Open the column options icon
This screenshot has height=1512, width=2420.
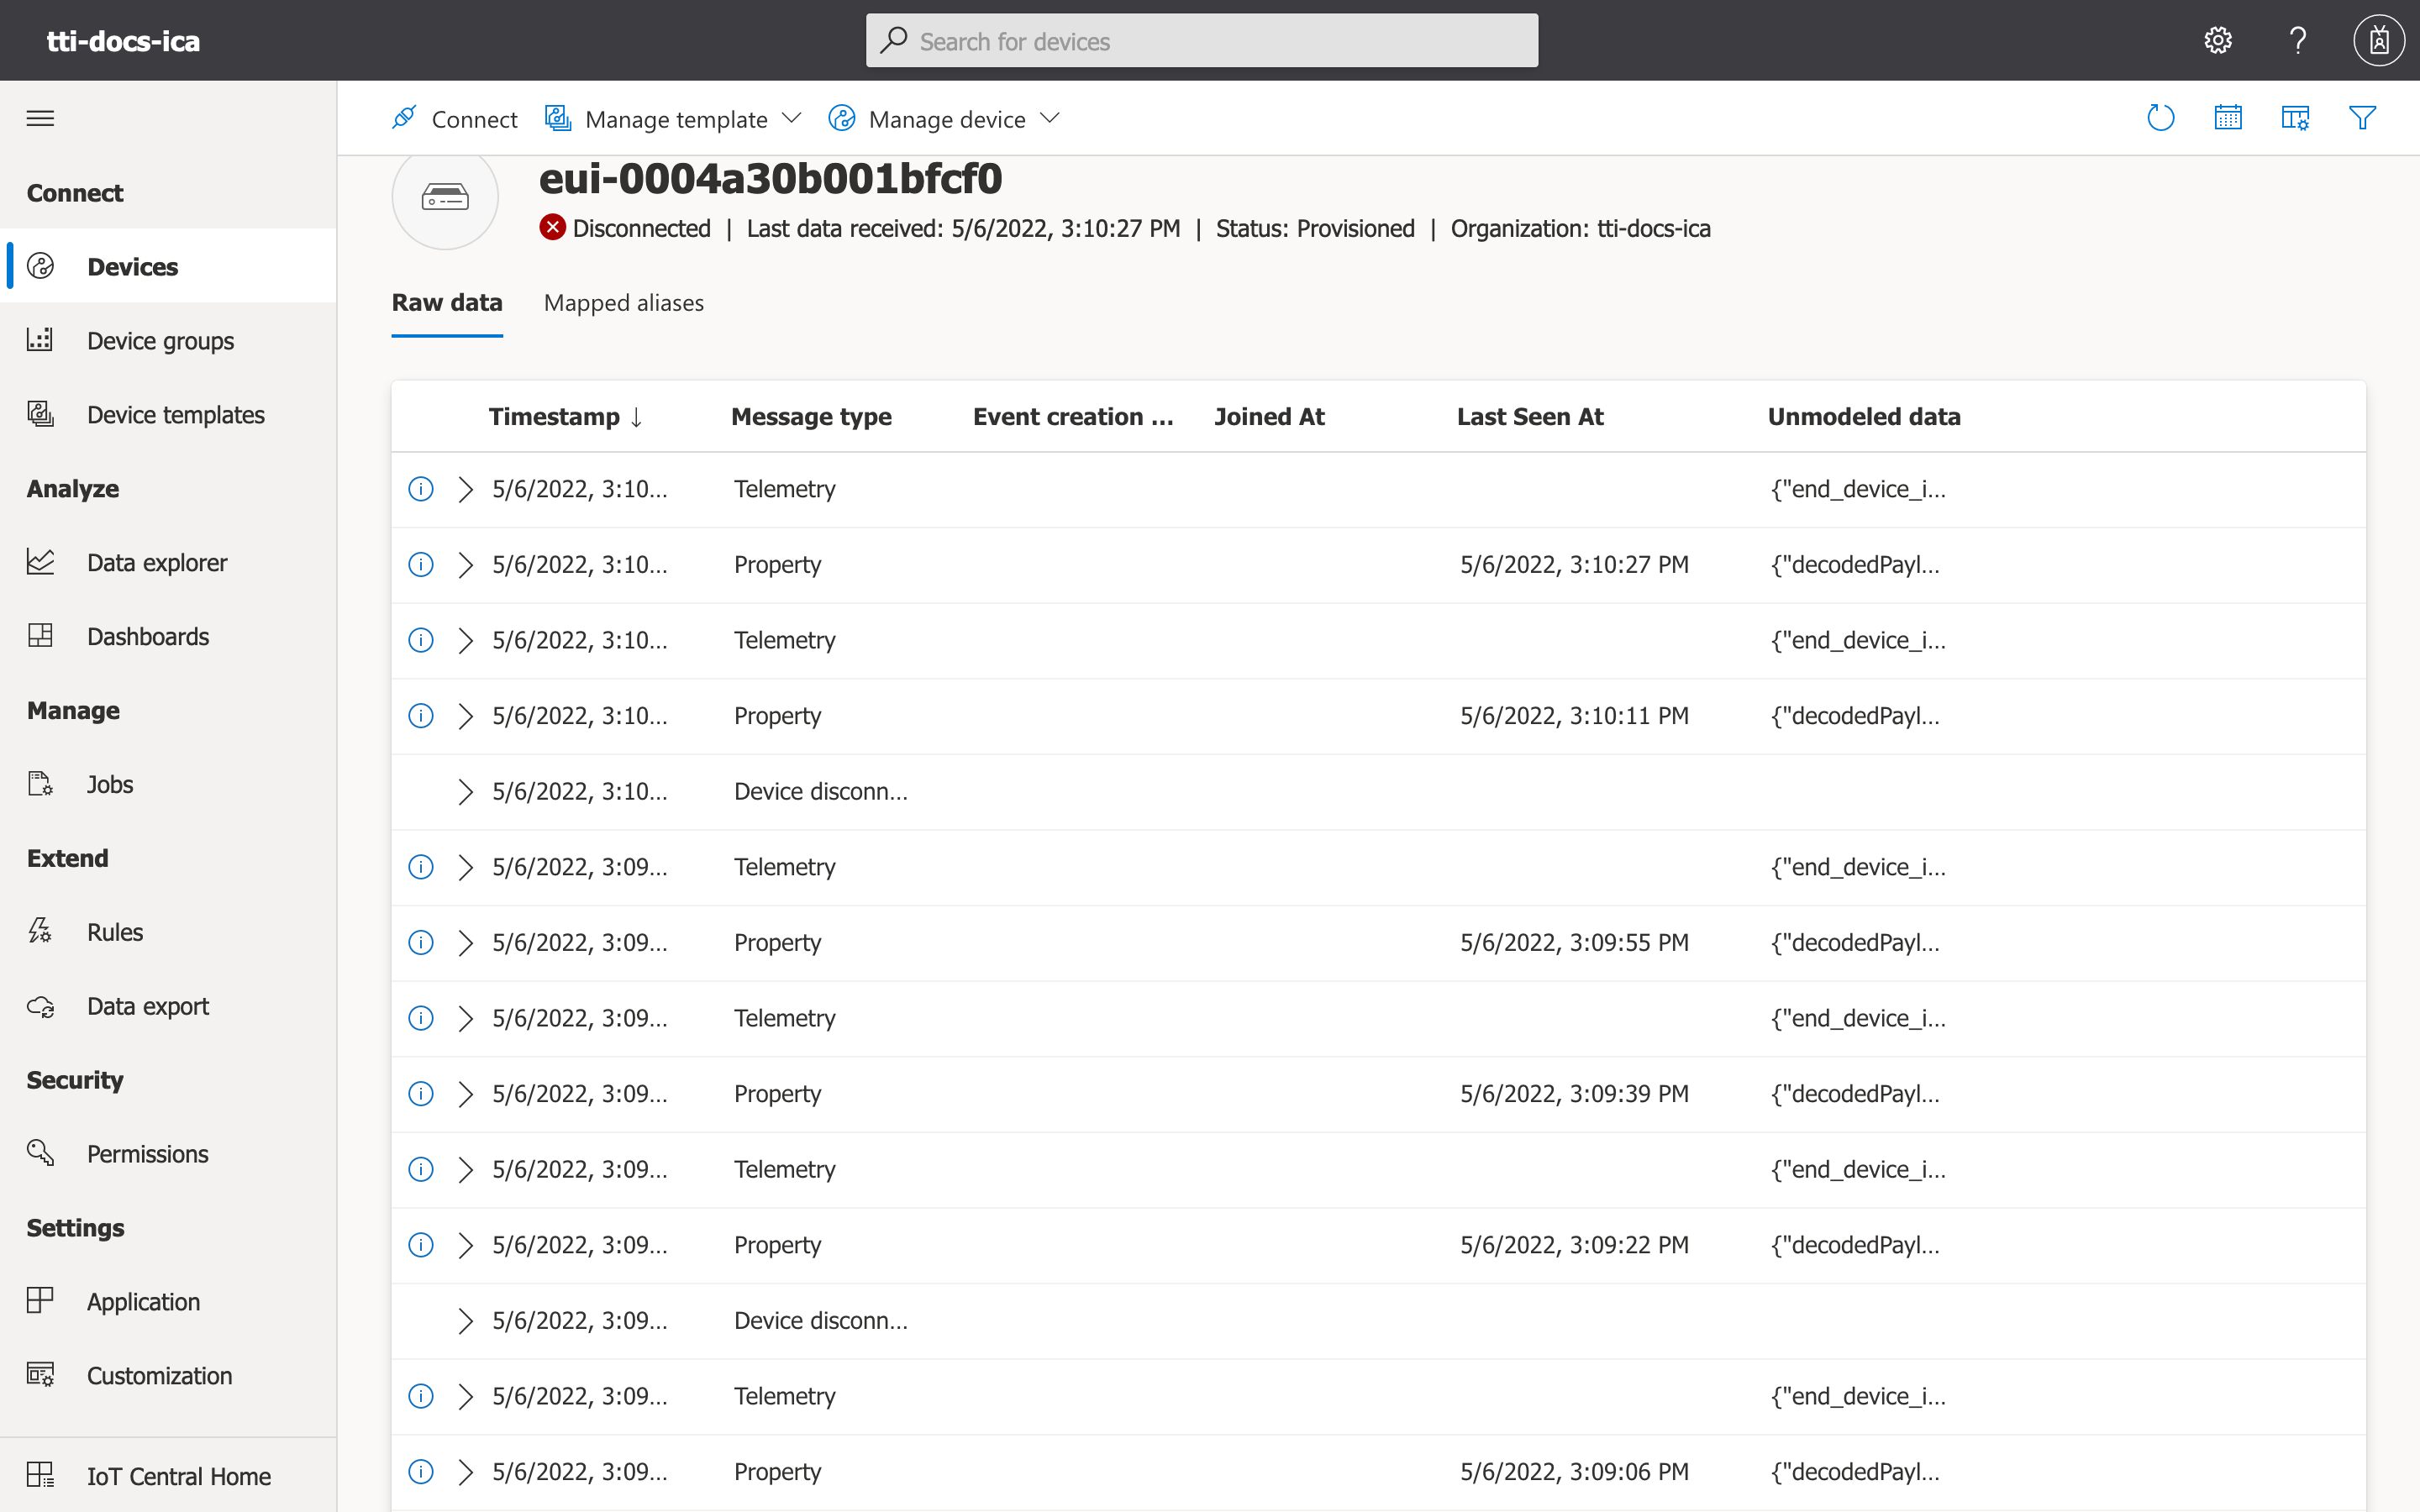coord(2294,118)
